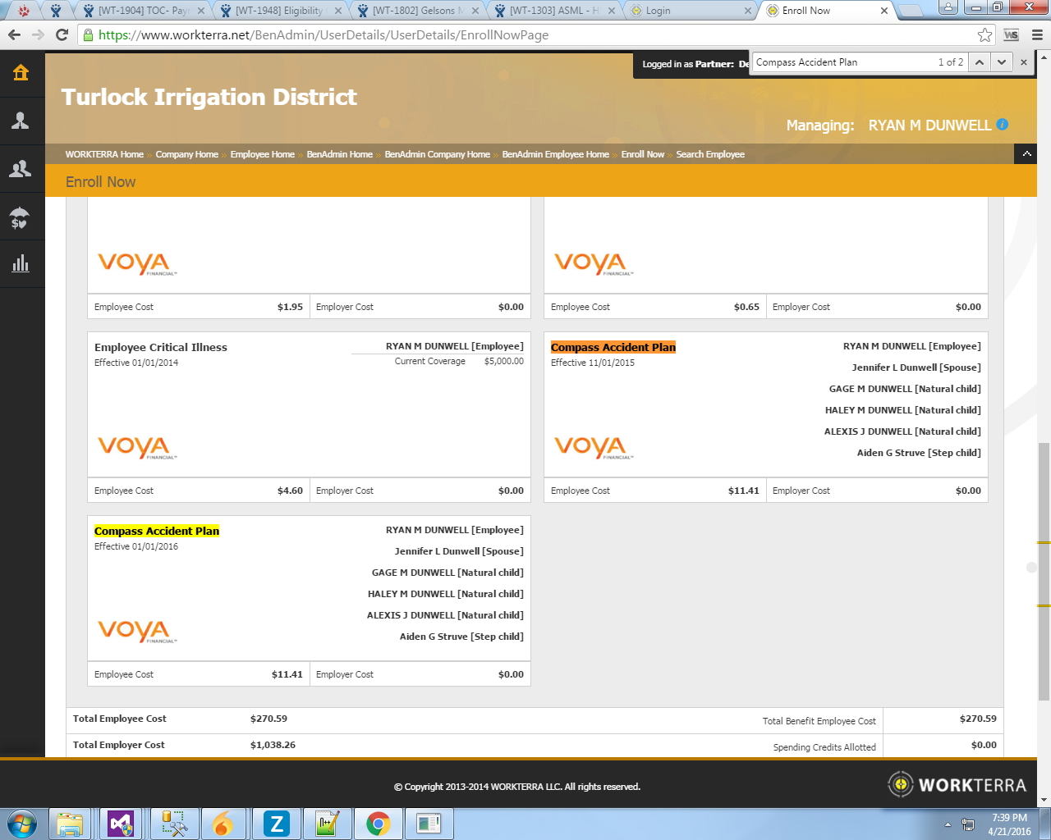Click the home icon in left sidebar
1051x840 pixels.
pyautogui.click(x=21, y=73)
